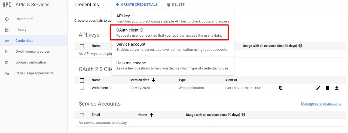Screen dimensions: 348x133
Task: Click the Client ID column header
Action: click(231, 80)
